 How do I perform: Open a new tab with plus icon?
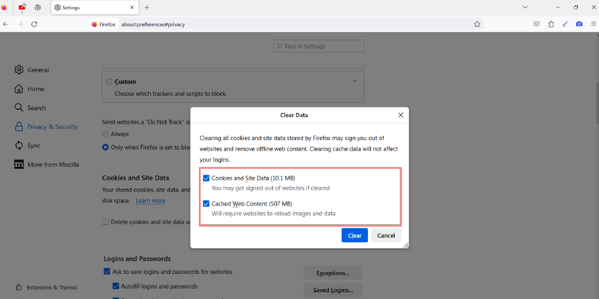pos(147,8)
